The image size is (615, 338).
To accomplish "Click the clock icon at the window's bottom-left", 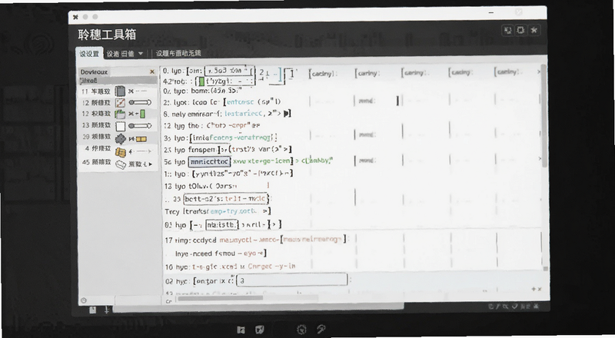I will (x=84, y=300).
